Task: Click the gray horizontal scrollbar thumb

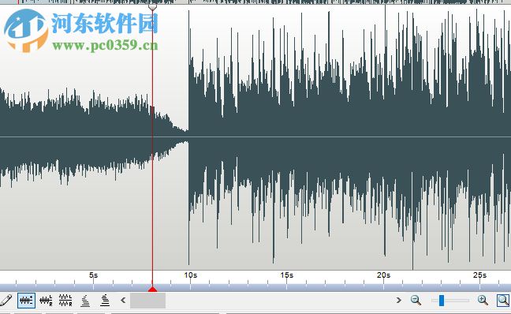Action: 147,301
